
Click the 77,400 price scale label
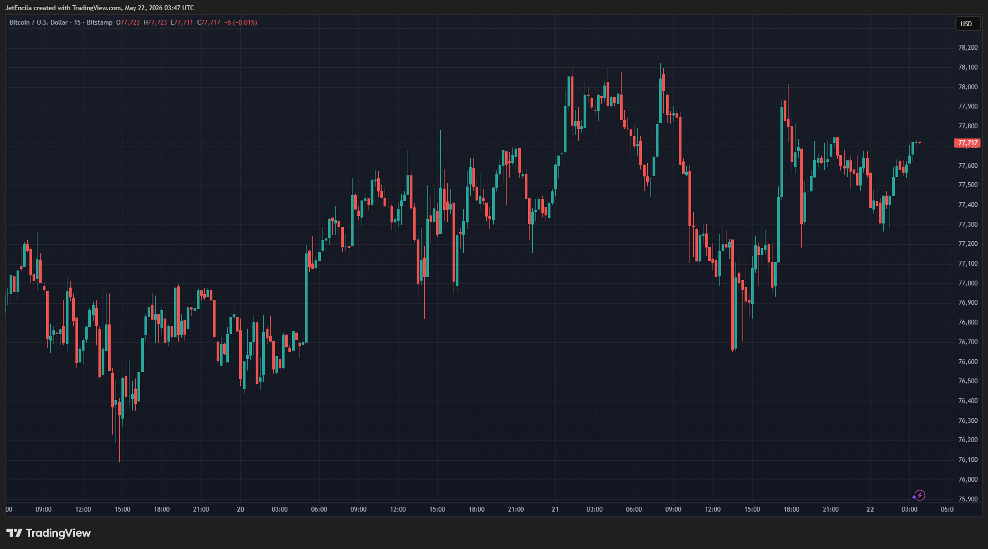tap(968, 205)
